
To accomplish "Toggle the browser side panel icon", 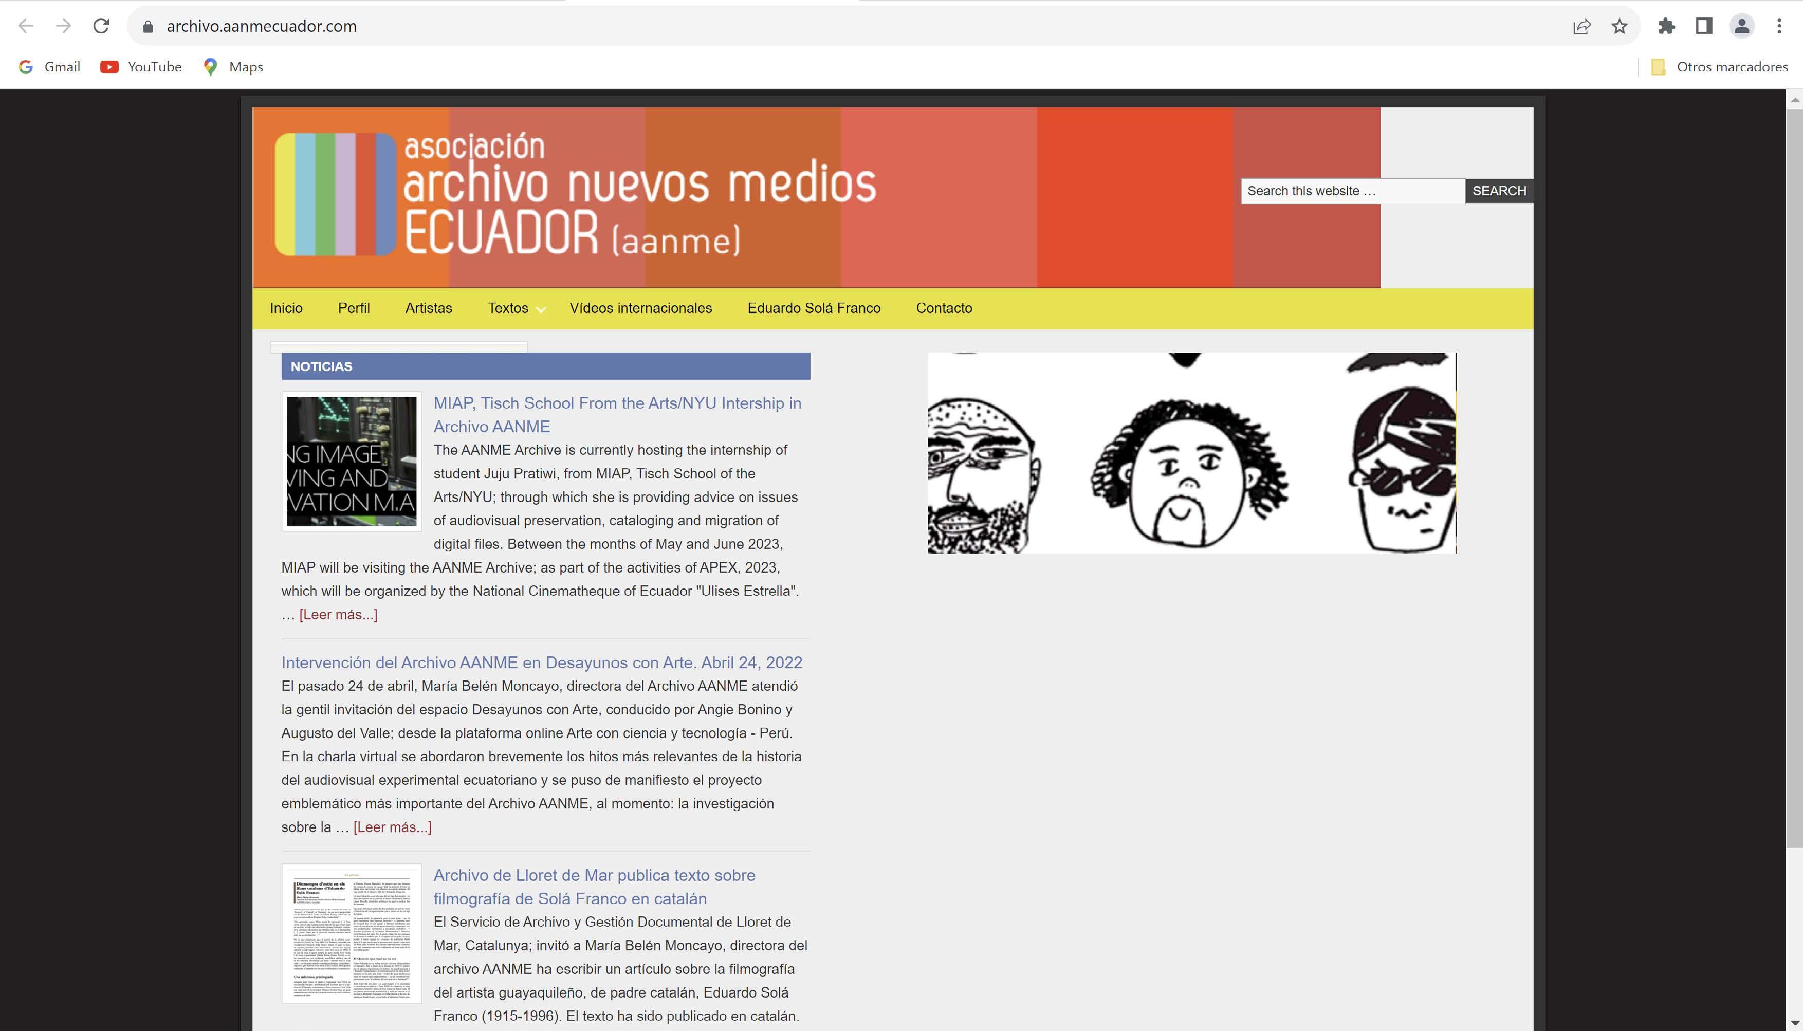I will [1704, 26].
